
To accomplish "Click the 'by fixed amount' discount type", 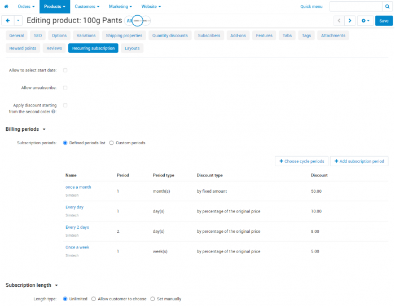I will point(212,191).
